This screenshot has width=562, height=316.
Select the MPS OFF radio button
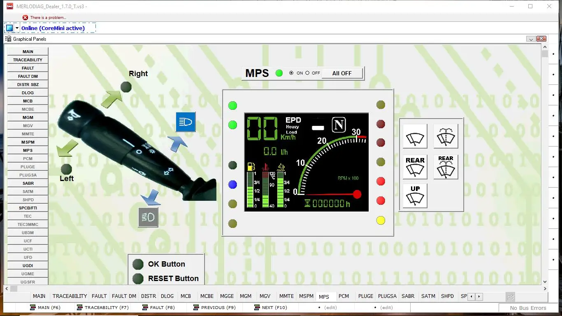point(307,73)
